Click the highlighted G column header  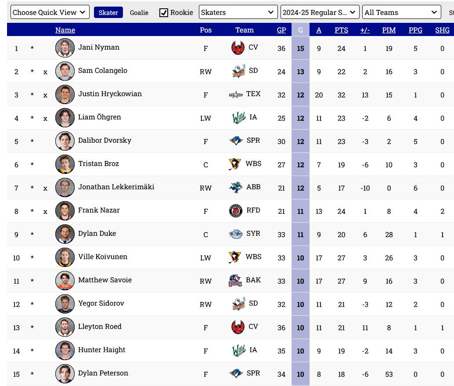(x=300, y=30)
